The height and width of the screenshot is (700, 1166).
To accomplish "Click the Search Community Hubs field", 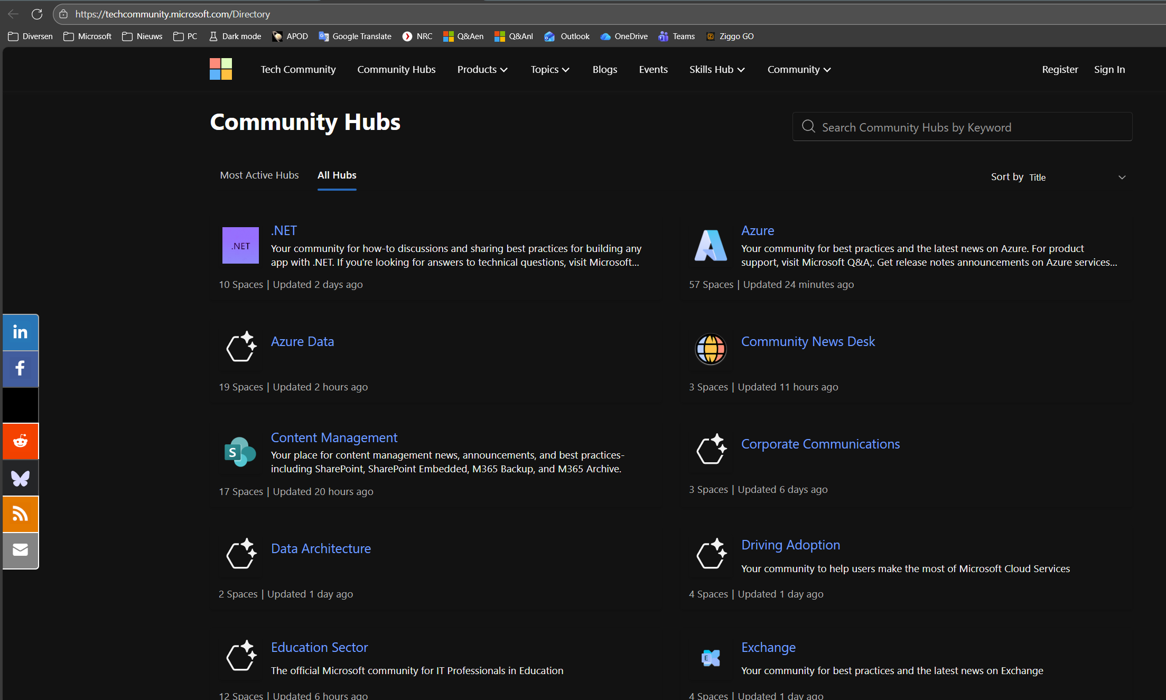I will pyautogui.click(x=962, y=127).
